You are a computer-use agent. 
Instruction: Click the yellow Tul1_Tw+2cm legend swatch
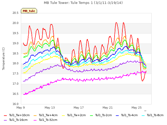click(x=63, y=115)
